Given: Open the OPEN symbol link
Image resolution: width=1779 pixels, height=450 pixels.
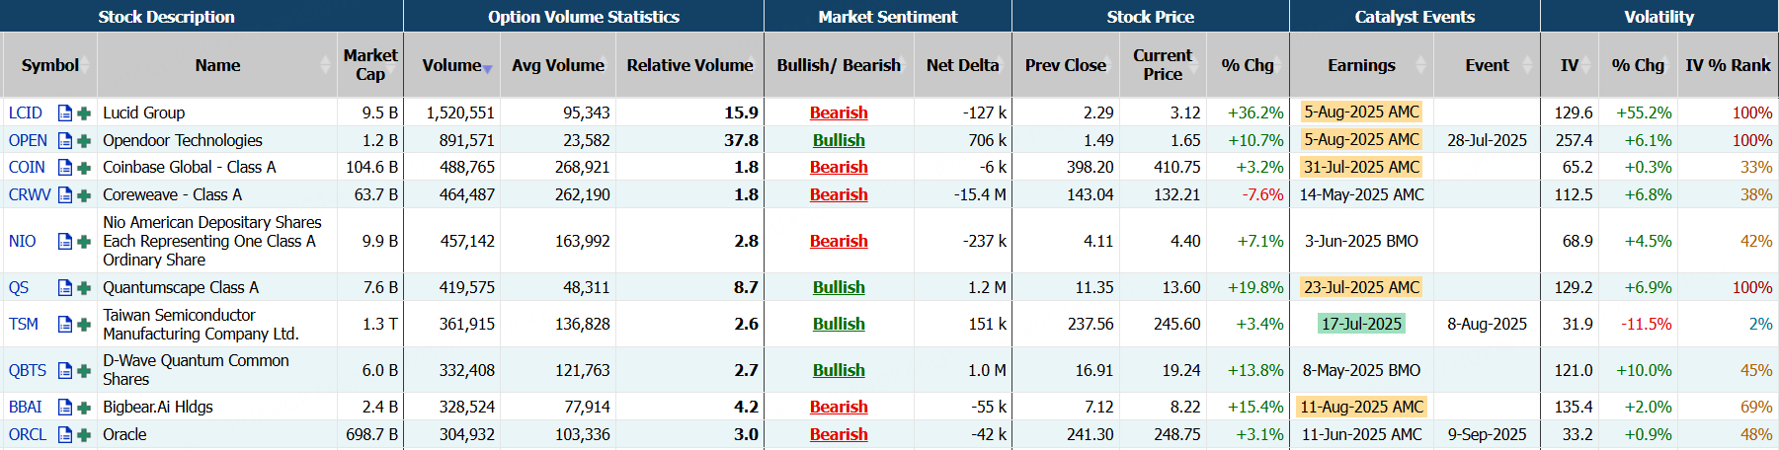Looking at the screenshot, I should [x=28, y=140].
